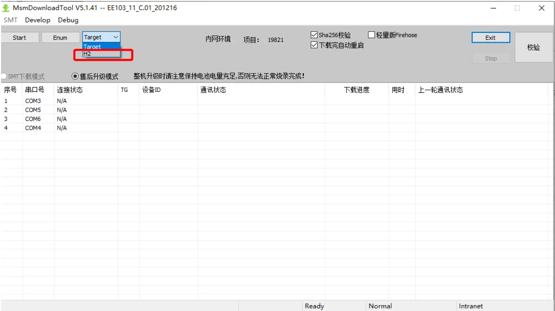Toggle the Sha256校验 checkbox

[314, 35]
